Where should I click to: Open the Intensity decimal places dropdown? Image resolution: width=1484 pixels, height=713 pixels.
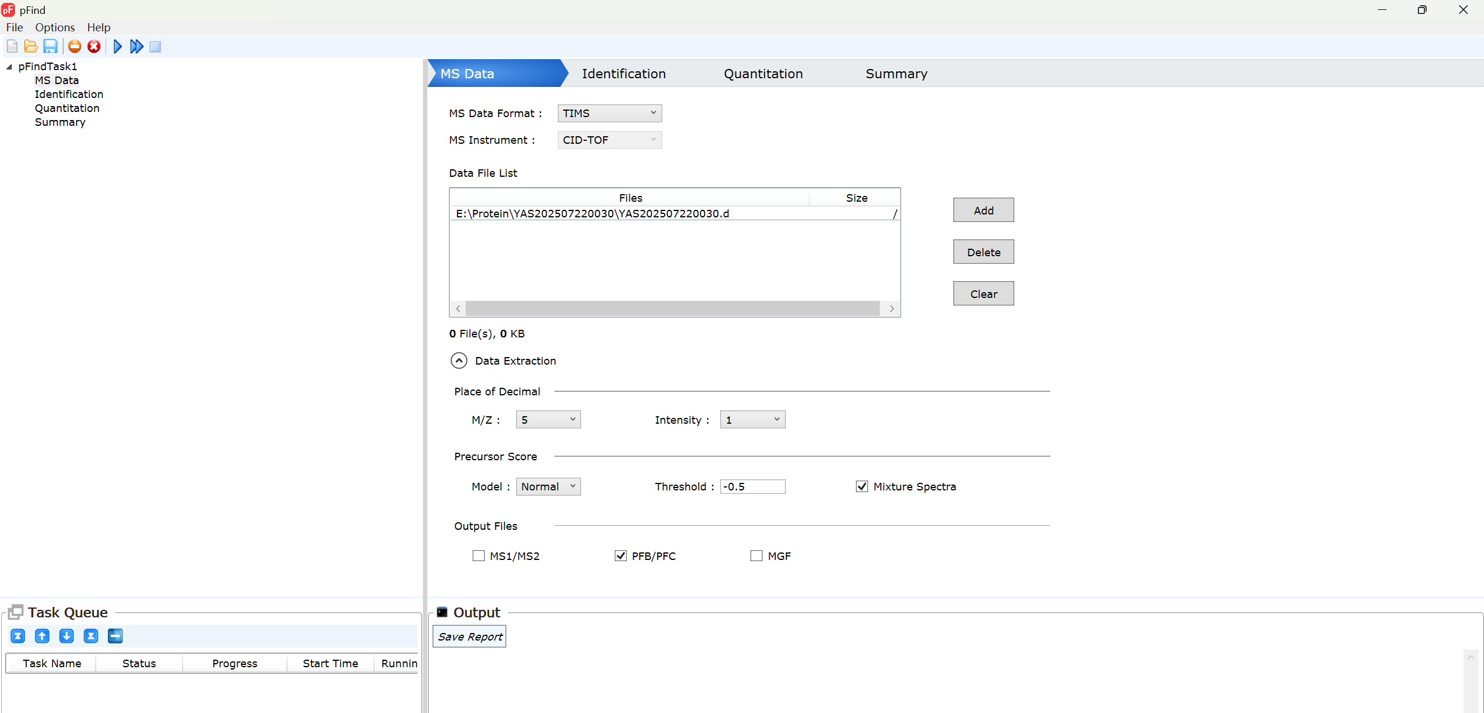coord(752,420)
